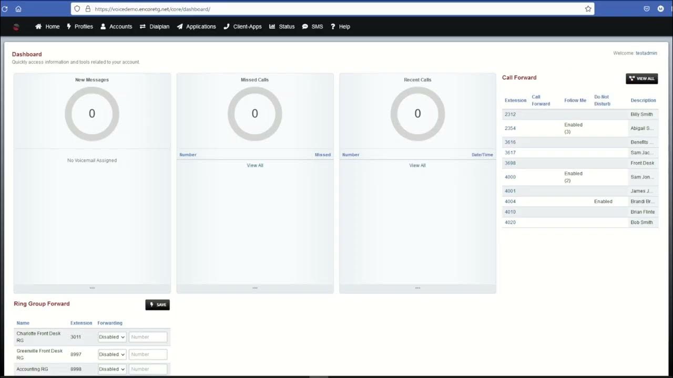Expand New Messages panel bottom handle
Viewport: 673px width, 378px height.
92,288
